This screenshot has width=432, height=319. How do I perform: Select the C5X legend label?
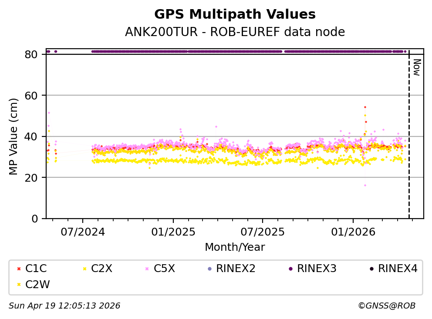[x=164, y=269]
